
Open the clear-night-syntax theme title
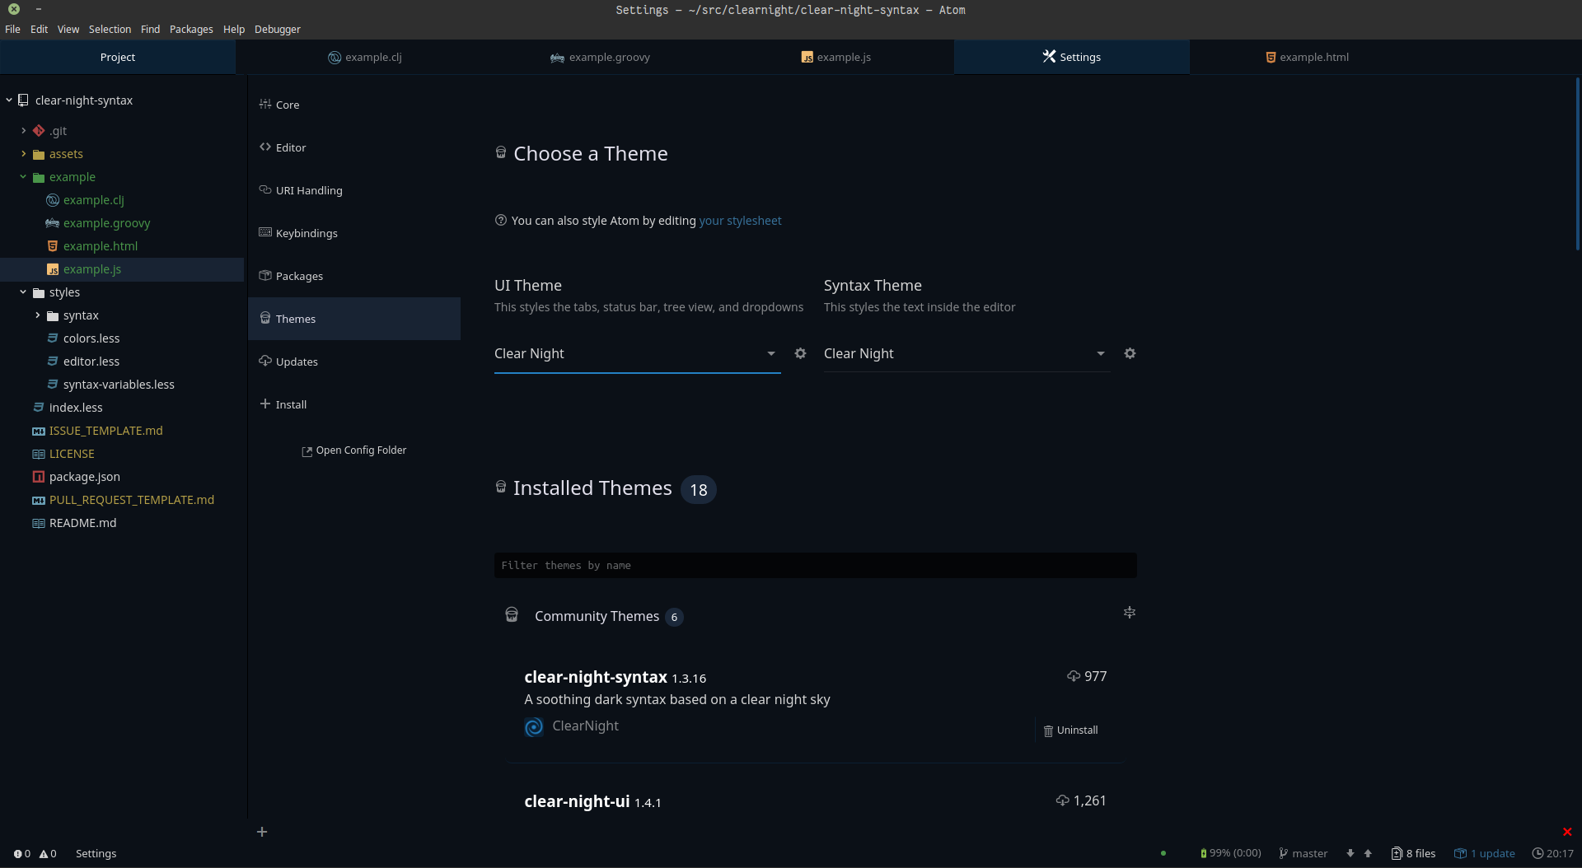coord(596,677)
